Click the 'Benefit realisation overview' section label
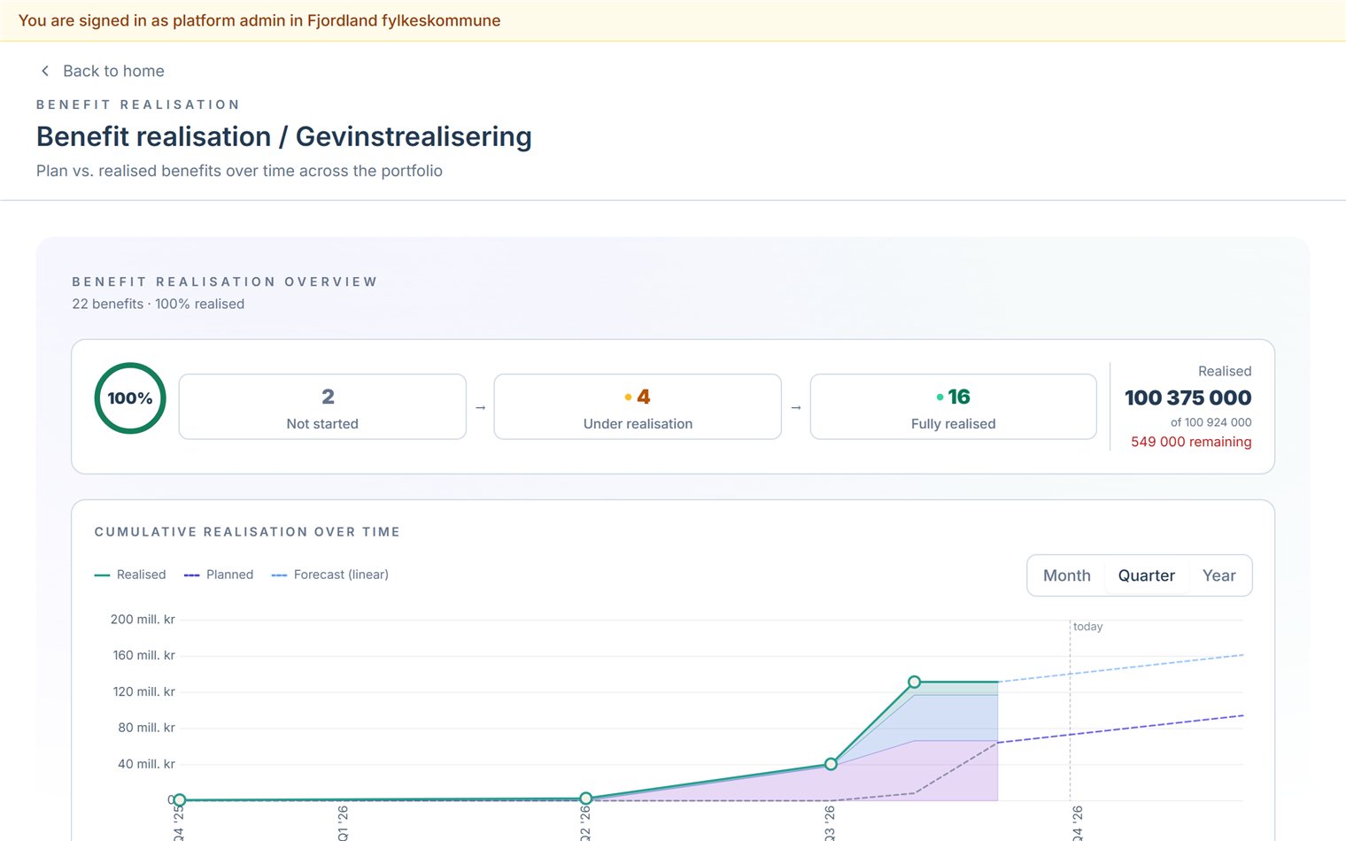Image resolution: width=1346 pixels, height=841 pixels. click(225, 282)
